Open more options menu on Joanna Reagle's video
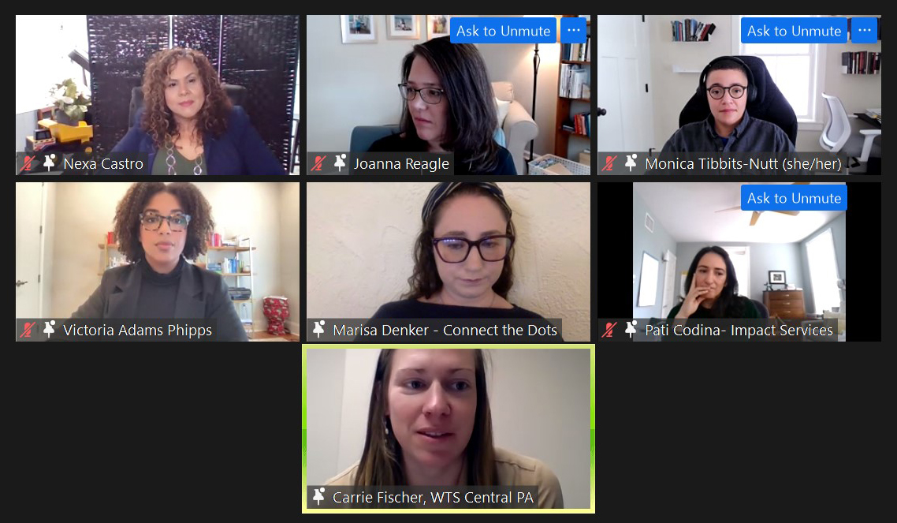897x523 pixels. (x=574, y=30)
